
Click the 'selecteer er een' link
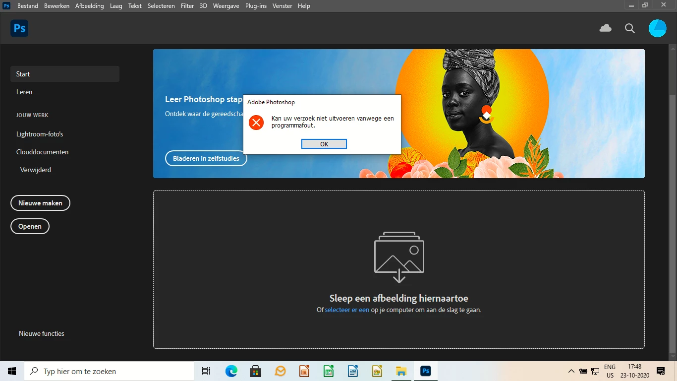pyautogui.click(x=347, y=310)
